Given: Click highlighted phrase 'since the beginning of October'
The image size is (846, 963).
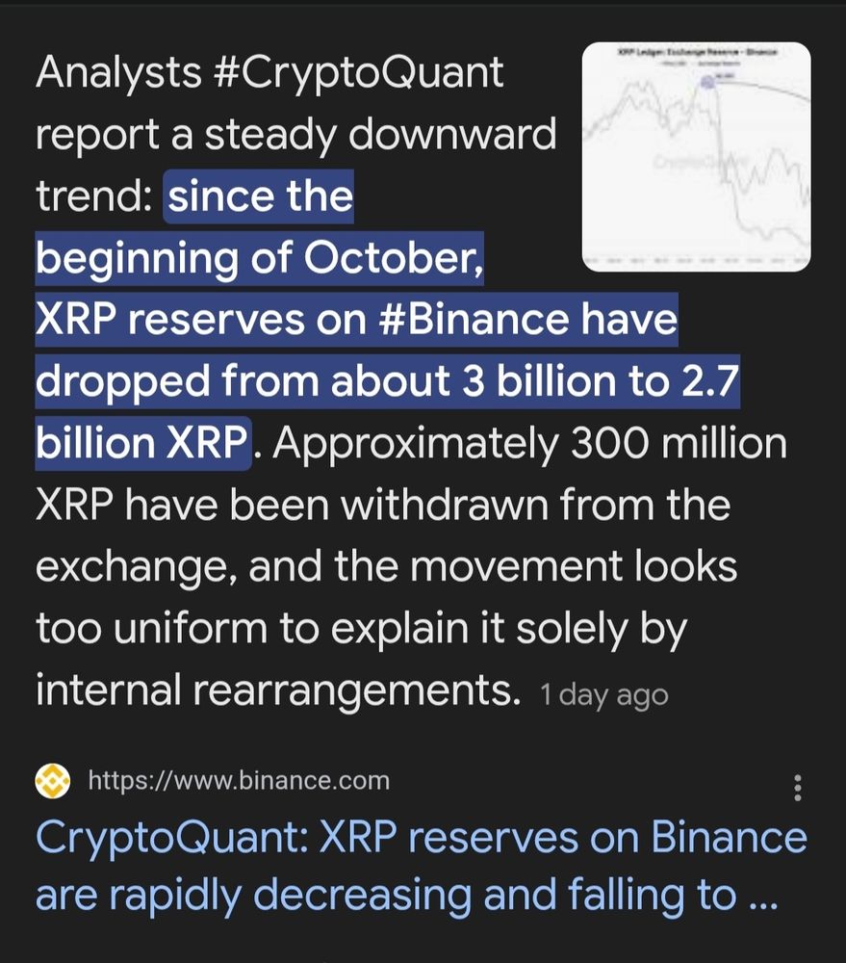Looking at the screenshot, I should (x=259, y=228).
